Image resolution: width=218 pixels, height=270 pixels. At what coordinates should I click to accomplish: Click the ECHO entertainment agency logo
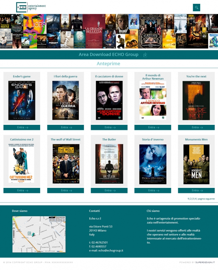[31, 7]
